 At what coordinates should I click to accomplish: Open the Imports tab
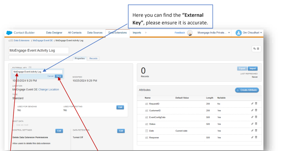(137, 33)
